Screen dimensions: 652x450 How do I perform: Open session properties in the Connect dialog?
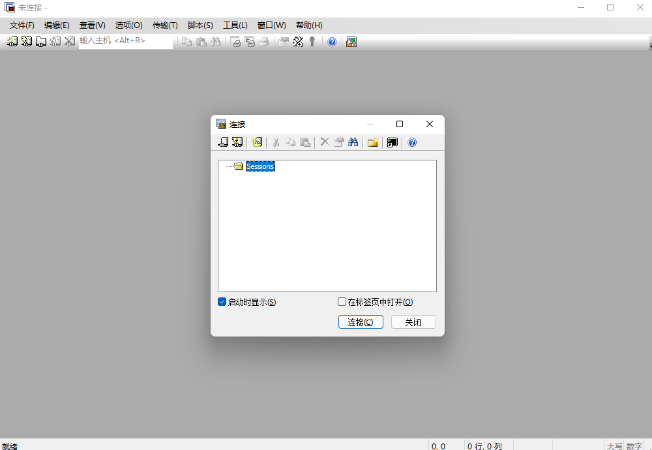(x=338, y=142)
